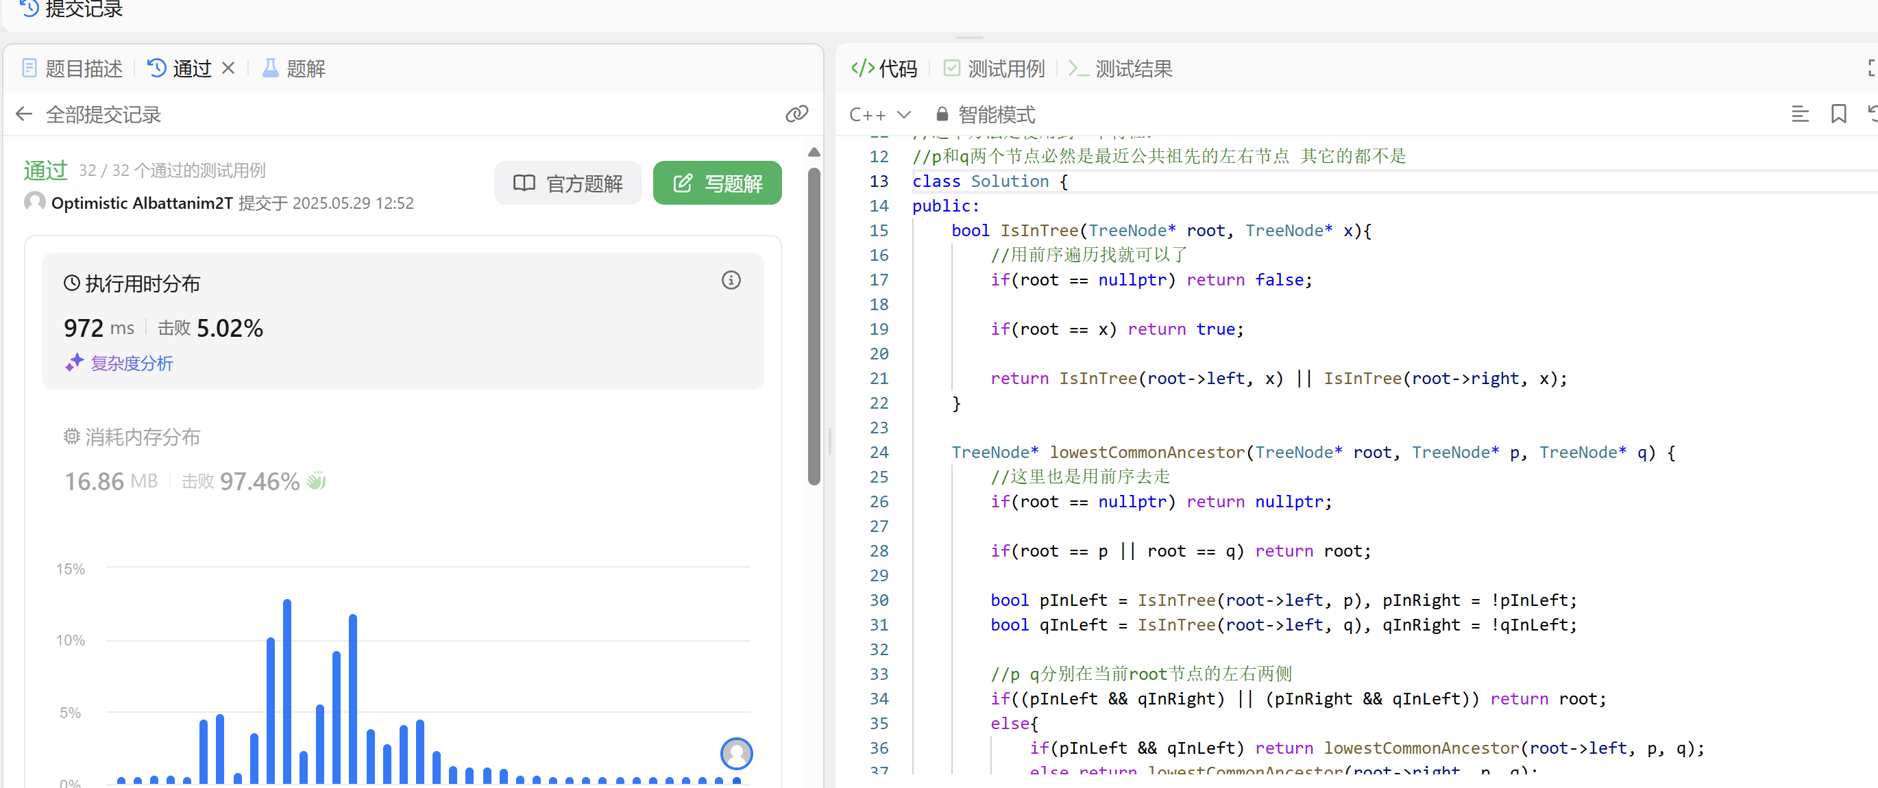The image size is (1878, 788).
Task: Click the user avatar on memory chart
Action: (x=735, y=753)
